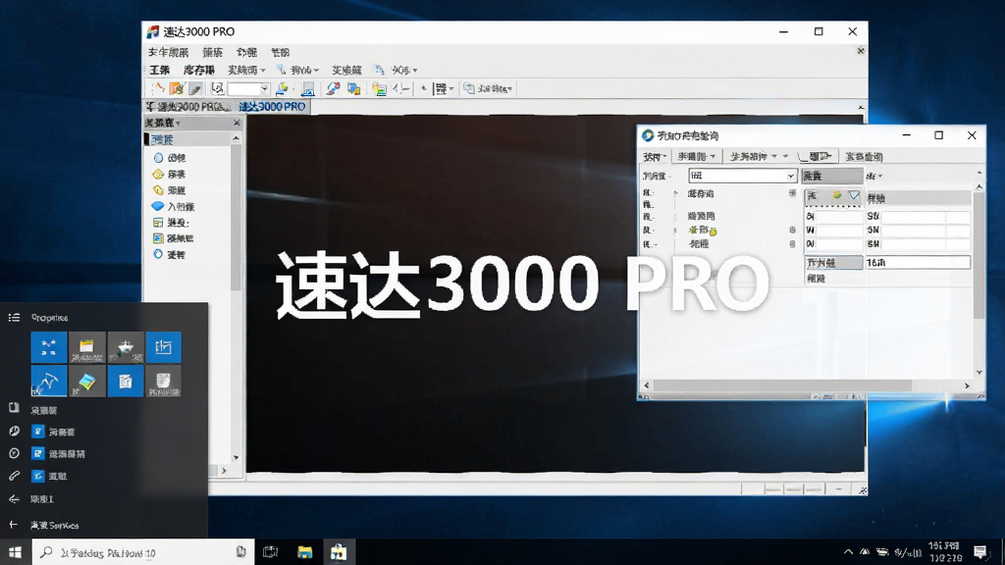Open the left panel header dropdown arrow
1005x565 pixels.
click(178, 123)
